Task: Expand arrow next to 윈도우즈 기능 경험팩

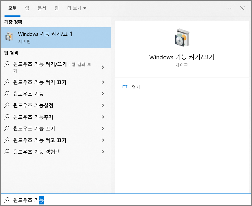Action: (103, 151)
